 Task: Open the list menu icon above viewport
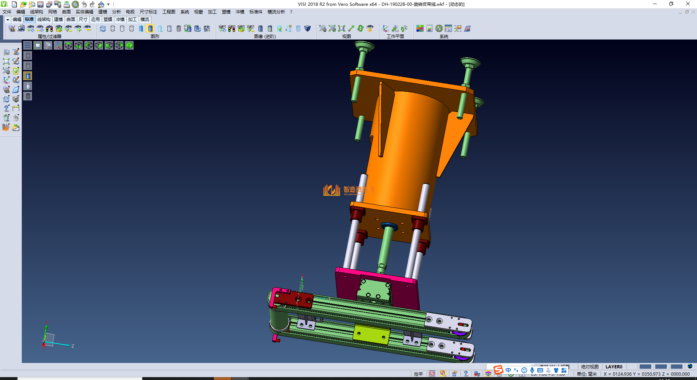click(28, 45)
